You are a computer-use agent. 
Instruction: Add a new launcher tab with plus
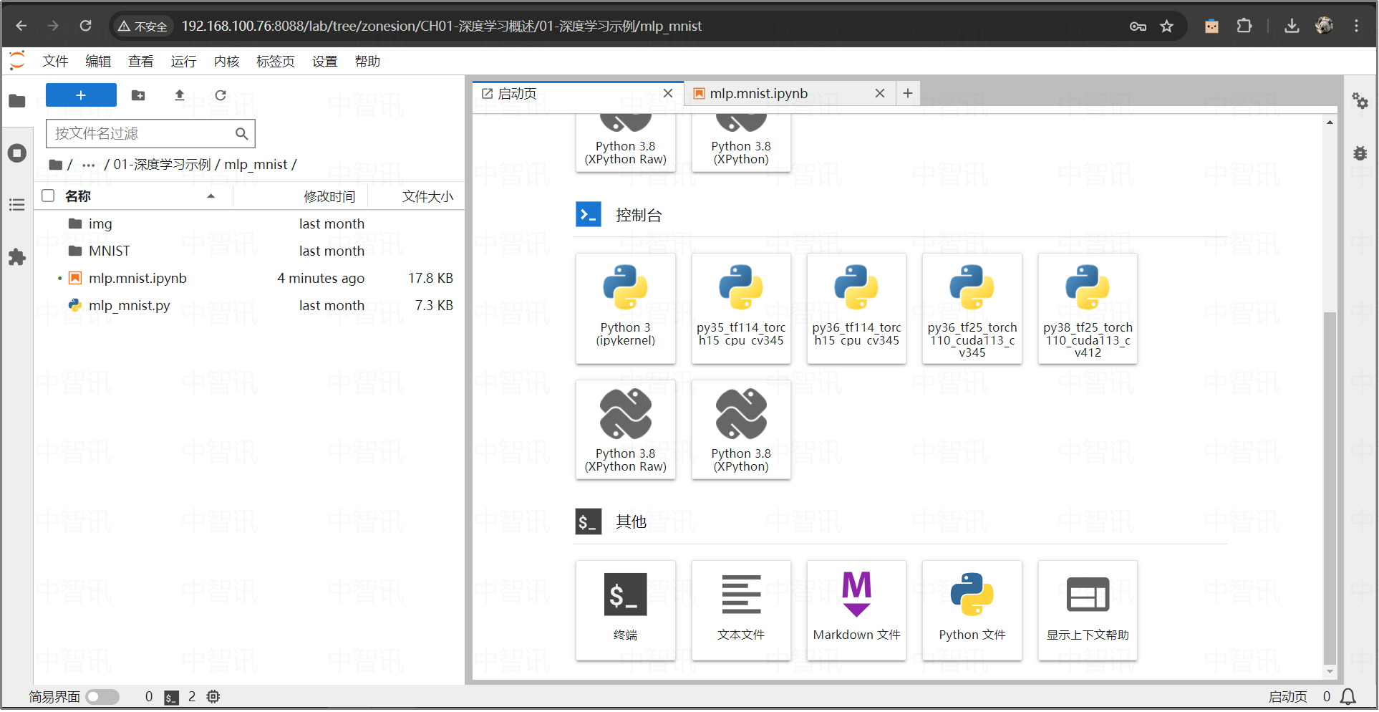908,94
